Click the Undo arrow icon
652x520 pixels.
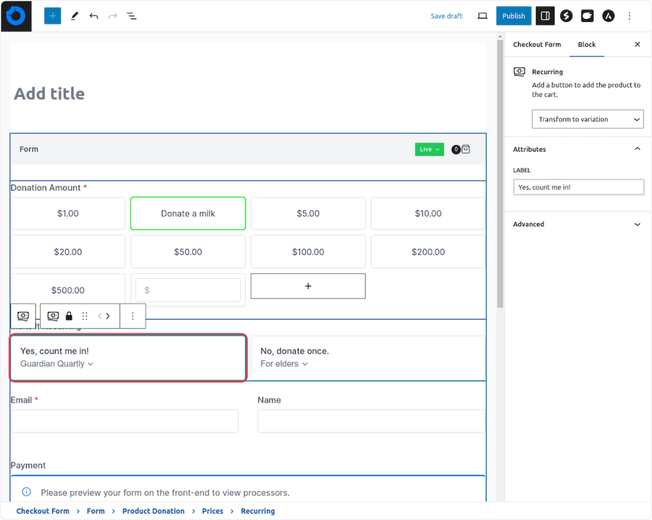(94, 16)
